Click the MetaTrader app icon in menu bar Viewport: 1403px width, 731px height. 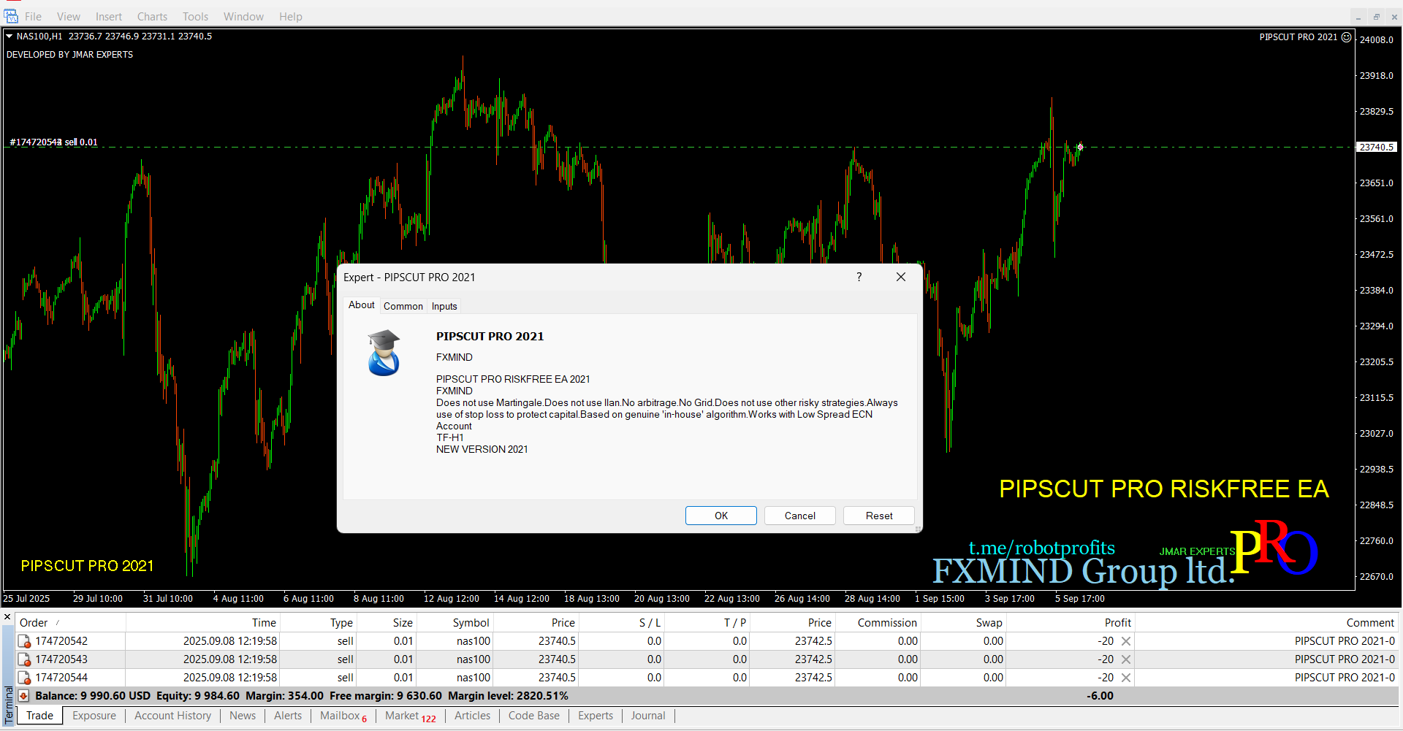pos(11,16)
